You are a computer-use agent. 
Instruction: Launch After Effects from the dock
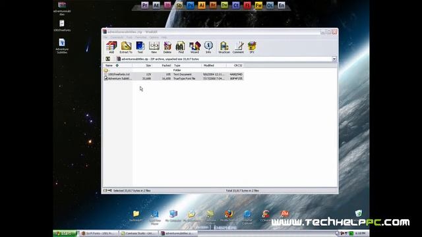(x=156, y=5)
